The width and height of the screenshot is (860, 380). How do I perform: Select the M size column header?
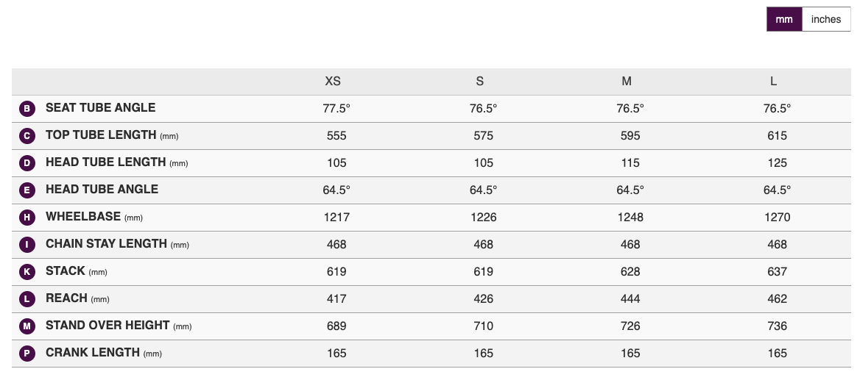[x=627, y=81]
